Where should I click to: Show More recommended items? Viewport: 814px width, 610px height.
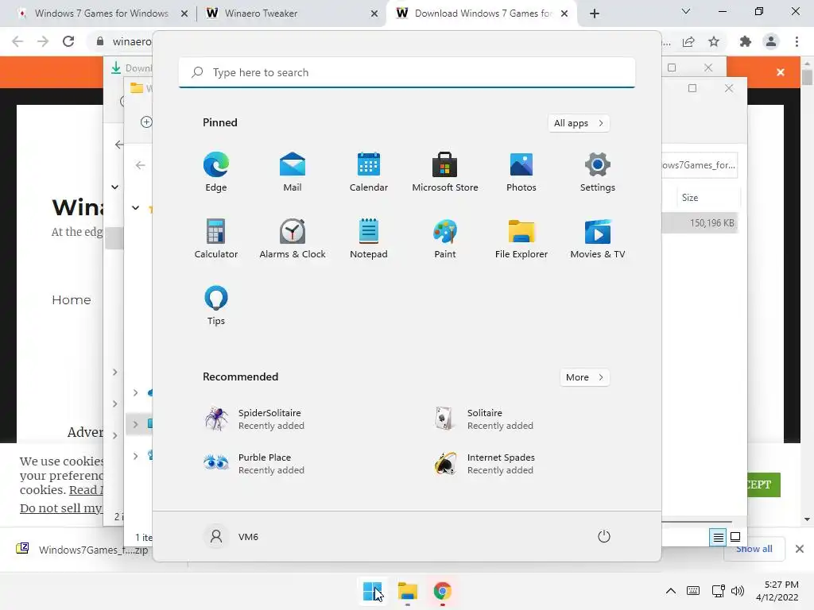tap(585, 377)
